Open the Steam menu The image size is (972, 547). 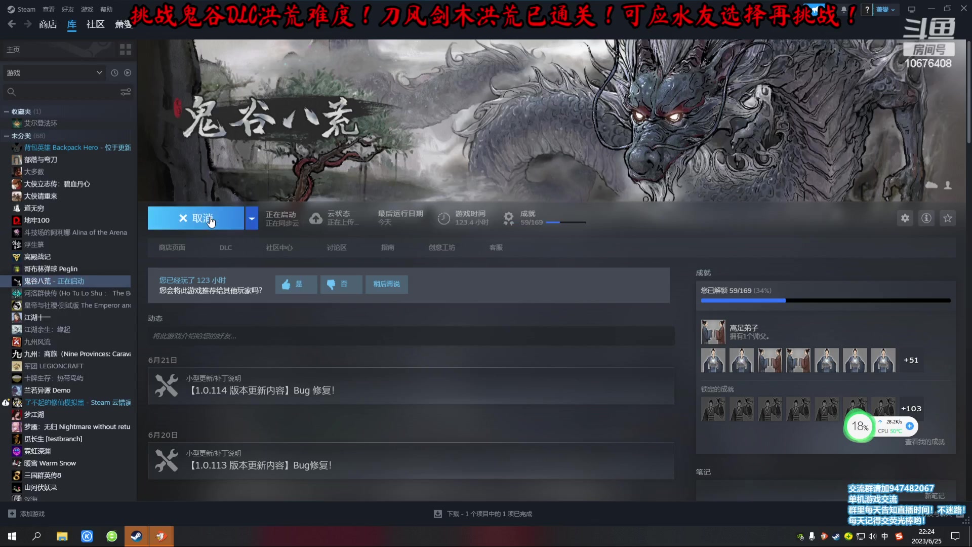click(x=21, y=9)
